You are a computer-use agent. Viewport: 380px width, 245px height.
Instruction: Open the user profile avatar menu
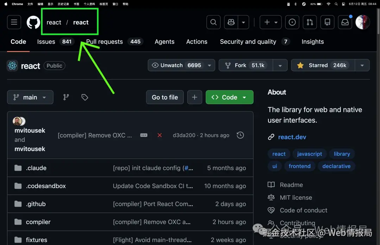point(362,22)
